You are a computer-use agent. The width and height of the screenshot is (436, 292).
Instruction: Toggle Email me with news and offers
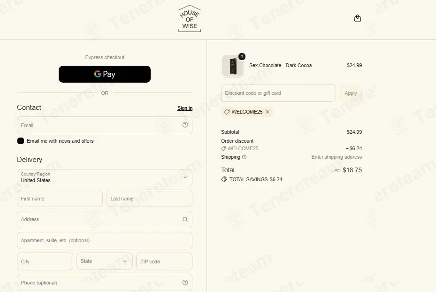(21, 141)
